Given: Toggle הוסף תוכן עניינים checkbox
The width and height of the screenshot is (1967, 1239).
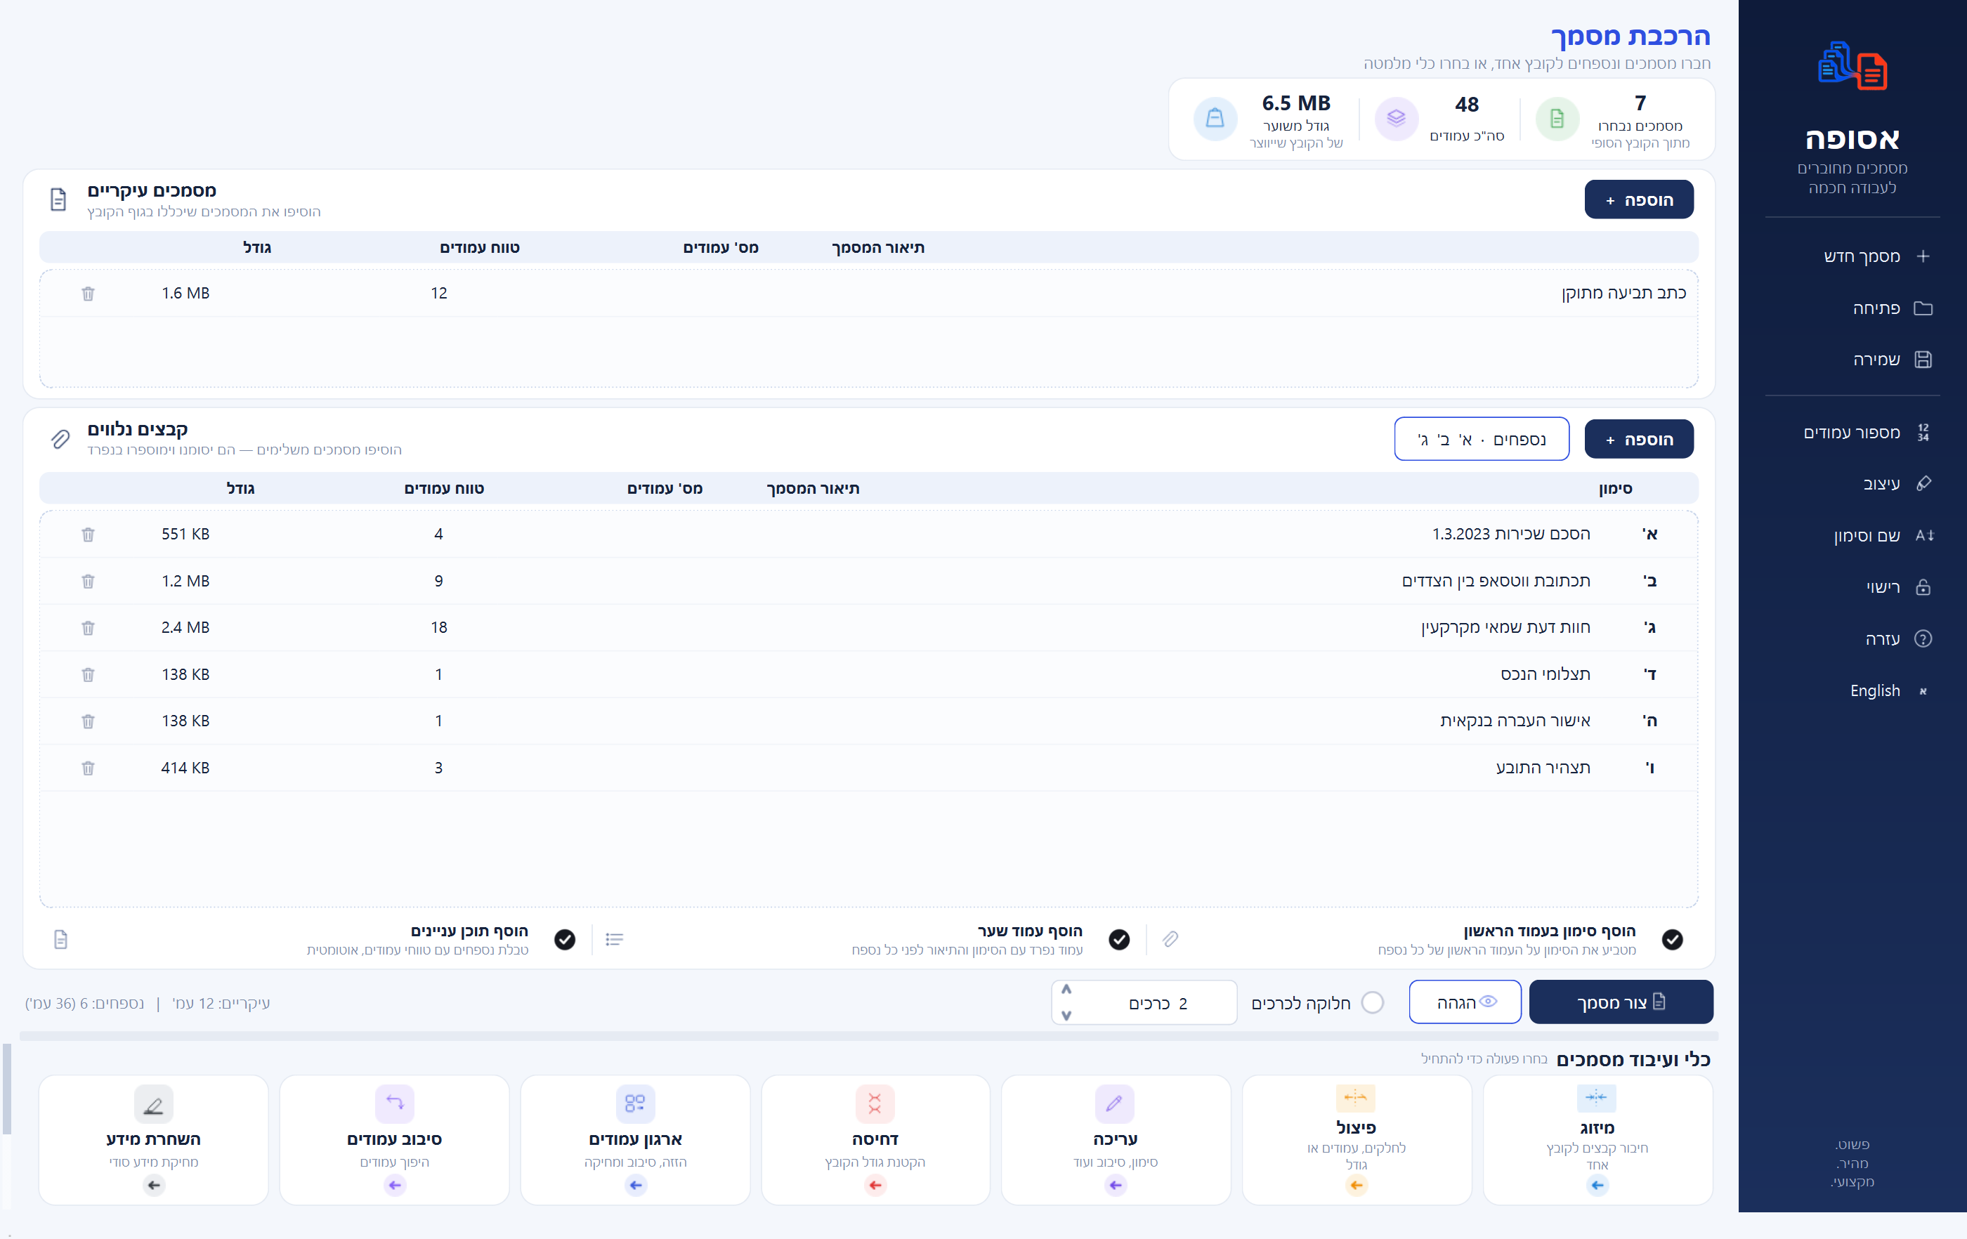Looking at the screenshot, I should coord(564,940).
